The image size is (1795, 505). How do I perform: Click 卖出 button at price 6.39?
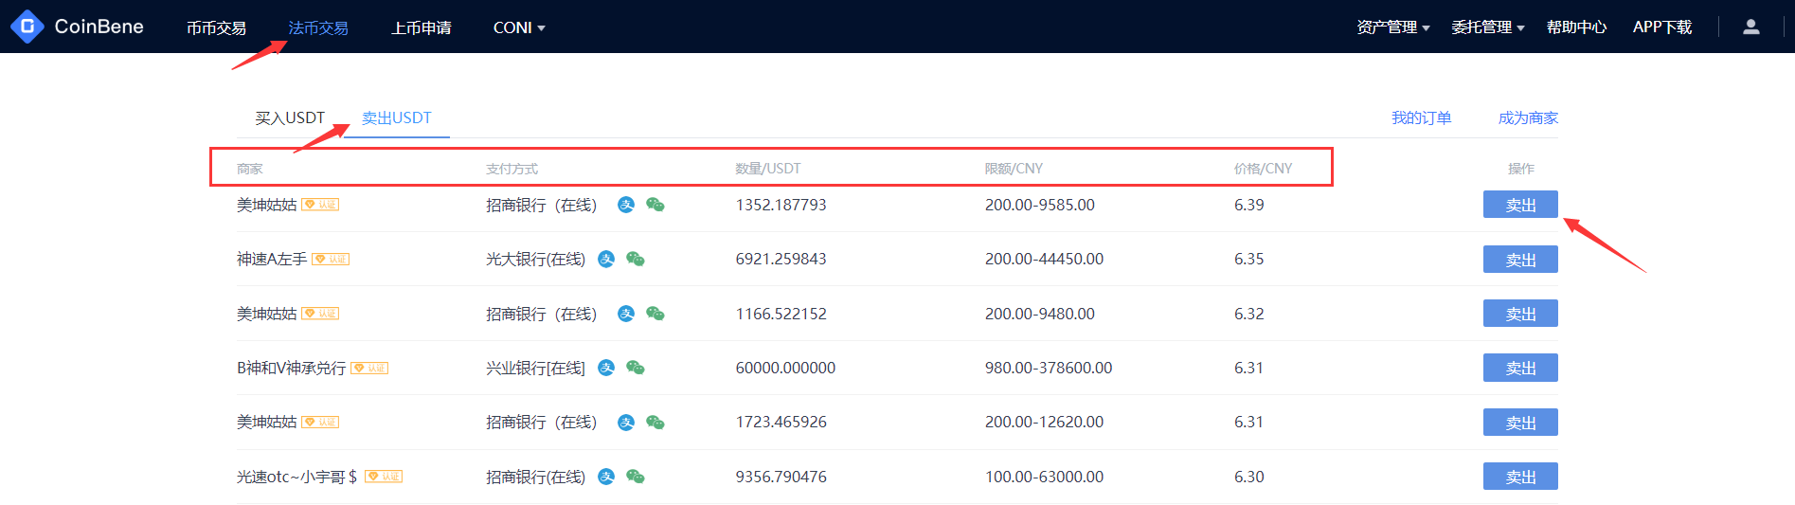coord(1520,205)
